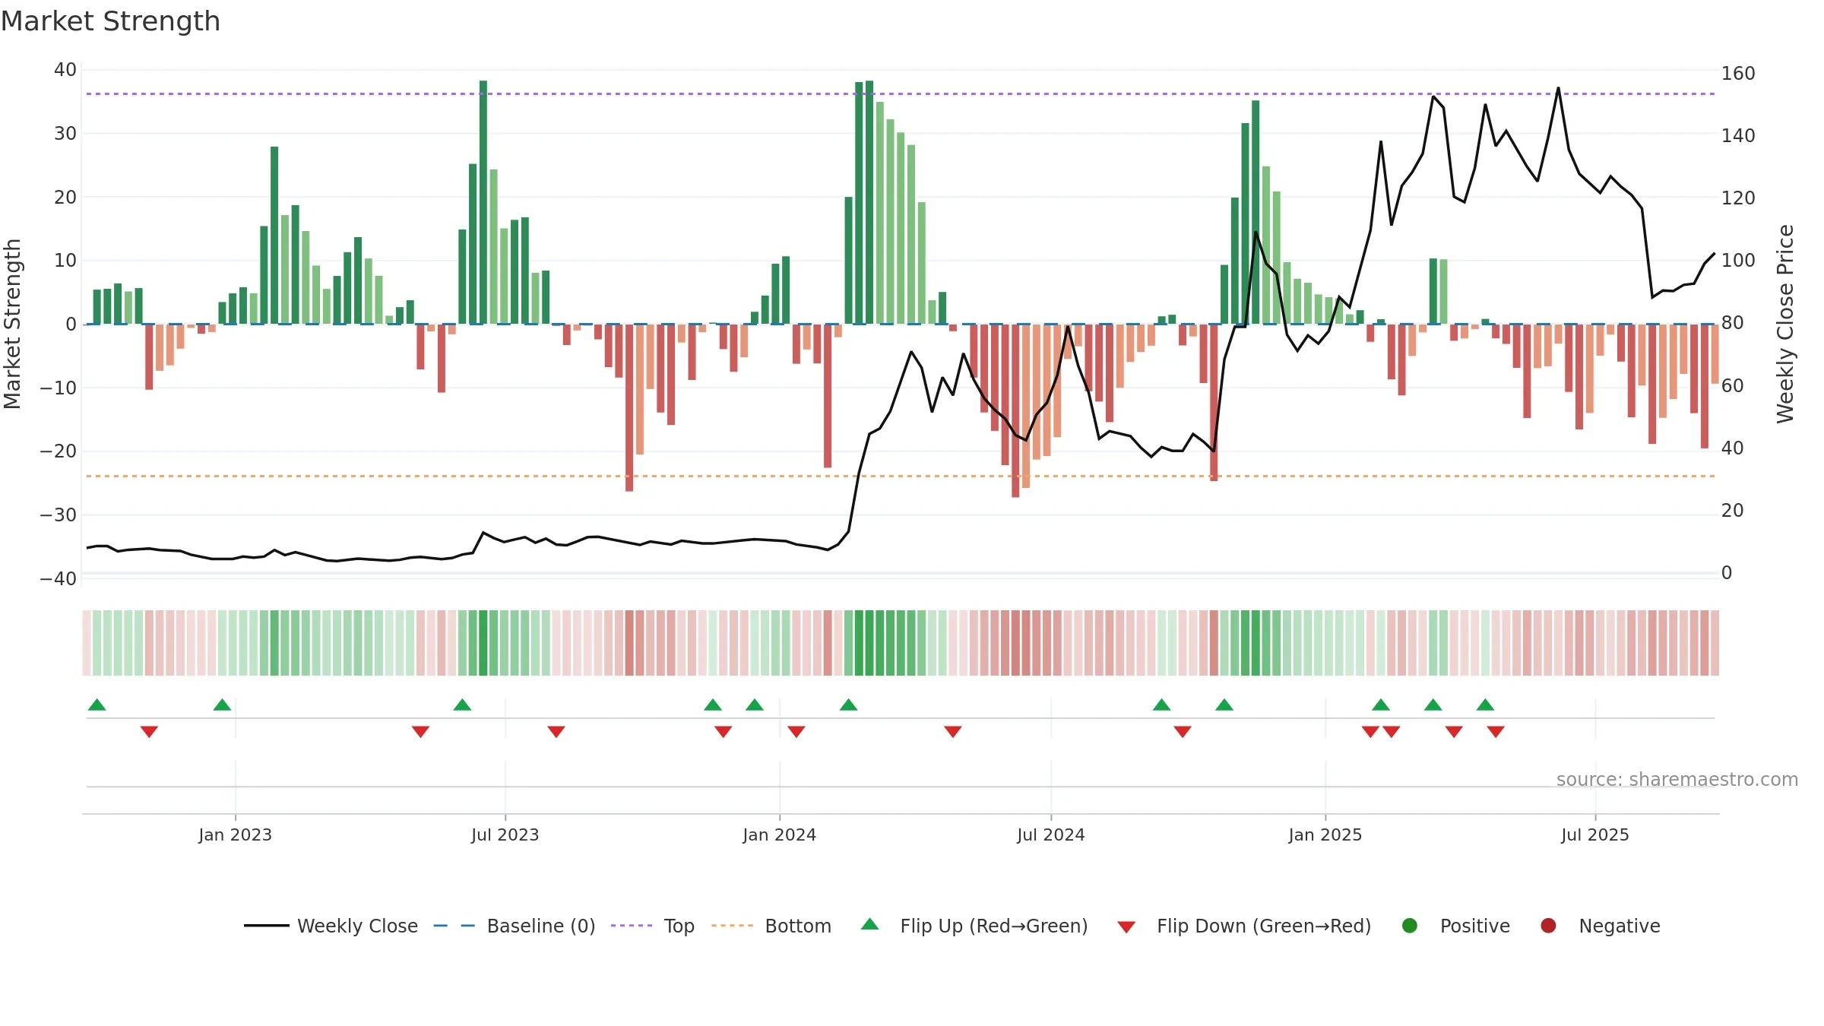Click the 'Weekly Close' legend label
This screenshot has width=1824, height=1026.
click(x=357, y=926)
